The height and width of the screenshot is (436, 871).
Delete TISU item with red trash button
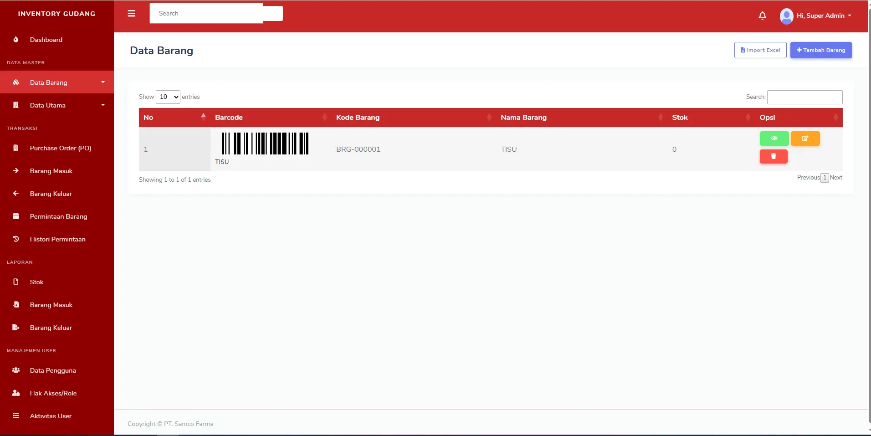tap(773, 156)
